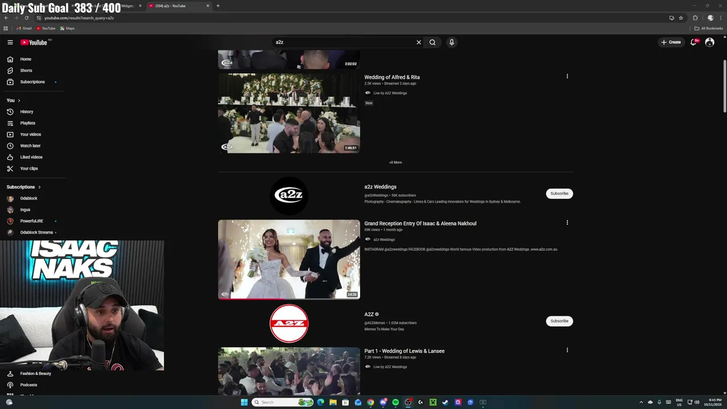Open Part 1 Lewis & Lansee thumbnail
This screenshot has height=409, width=727.
(289, 371)
